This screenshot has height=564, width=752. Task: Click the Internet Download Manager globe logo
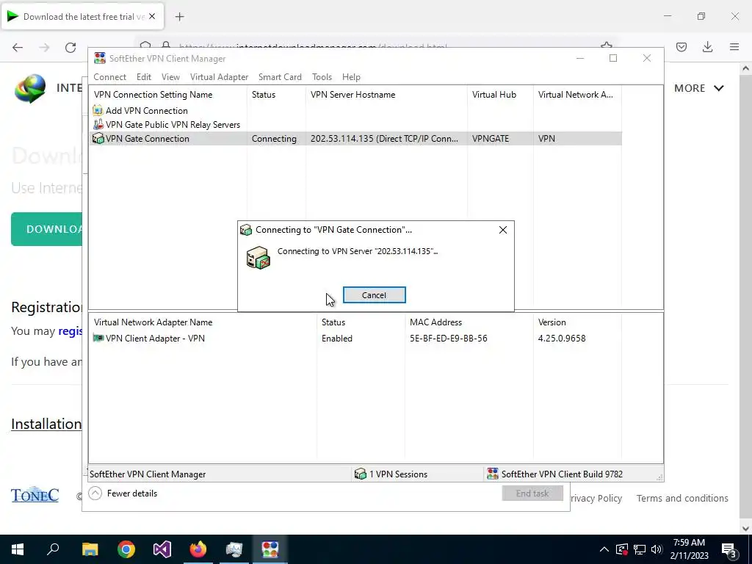click(29, 89)
